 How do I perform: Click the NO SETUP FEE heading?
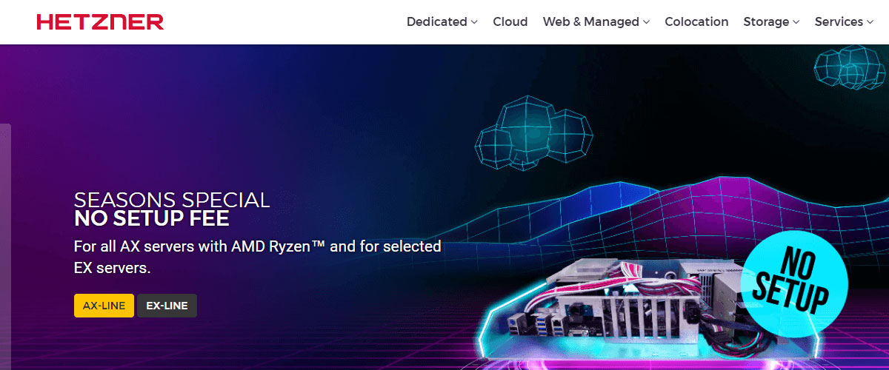(x=152, y=219)
